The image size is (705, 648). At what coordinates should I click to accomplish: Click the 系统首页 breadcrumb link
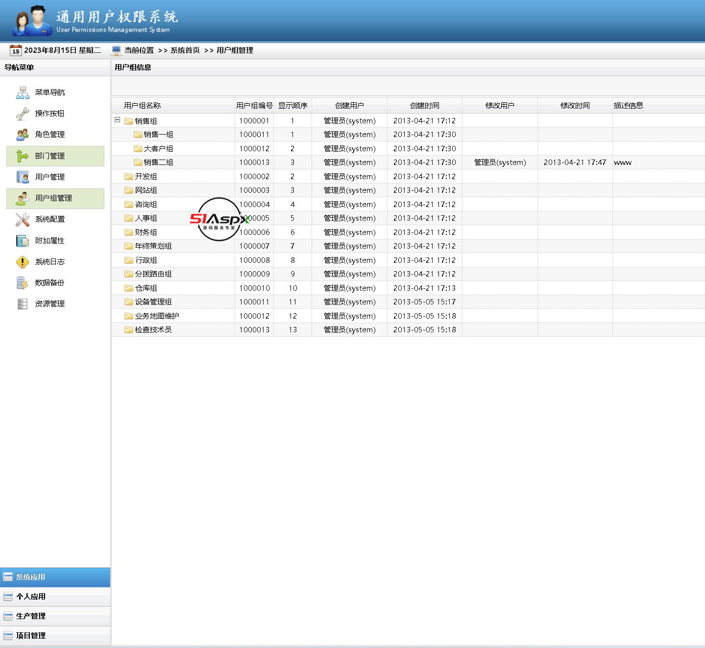[x=185, y=50]
